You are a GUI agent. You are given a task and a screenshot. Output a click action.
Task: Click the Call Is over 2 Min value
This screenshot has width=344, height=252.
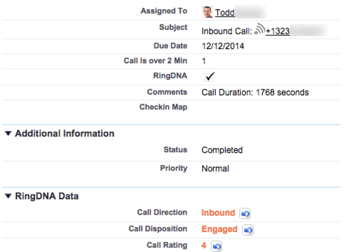click(x=204, y=61)
